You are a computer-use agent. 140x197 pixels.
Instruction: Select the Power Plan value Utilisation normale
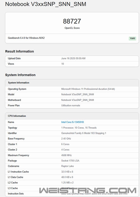[71, 106]
